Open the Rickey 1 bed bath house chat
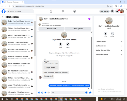This screenshot has width=127, height=101. point(17,79)
